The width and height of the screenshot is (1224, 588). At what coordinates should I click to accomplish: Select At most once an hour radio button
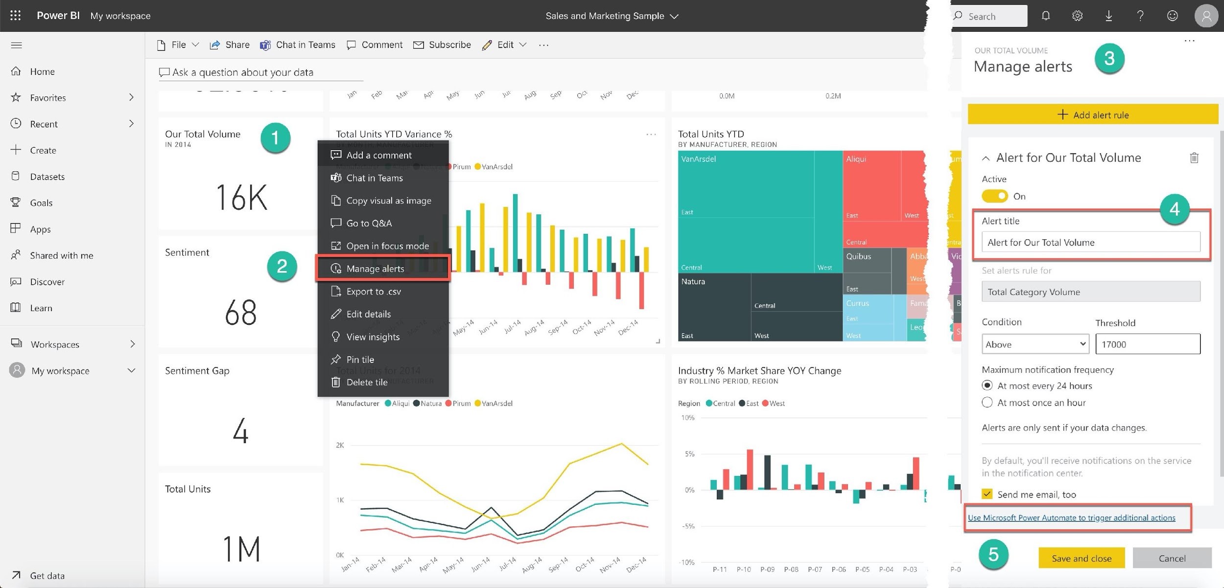coord(987,403)
